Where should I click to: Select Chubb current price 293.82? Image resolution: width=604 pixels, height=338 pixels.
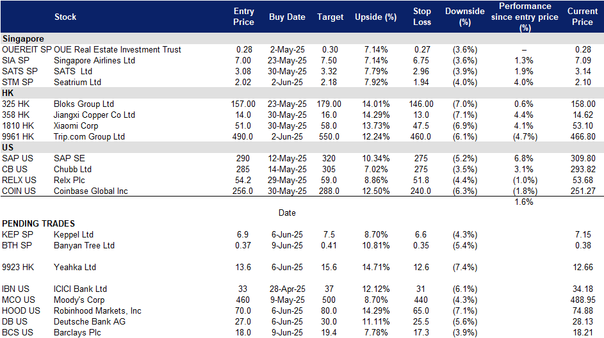[583, 170]
